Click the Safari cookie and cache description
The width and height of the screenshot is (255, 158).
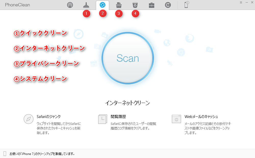(x=59, y=128)
